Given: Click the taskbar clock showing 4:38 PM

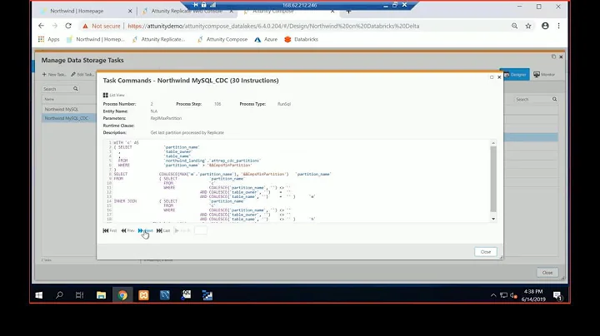Looking at the screenshot, I should pos(533,295).
